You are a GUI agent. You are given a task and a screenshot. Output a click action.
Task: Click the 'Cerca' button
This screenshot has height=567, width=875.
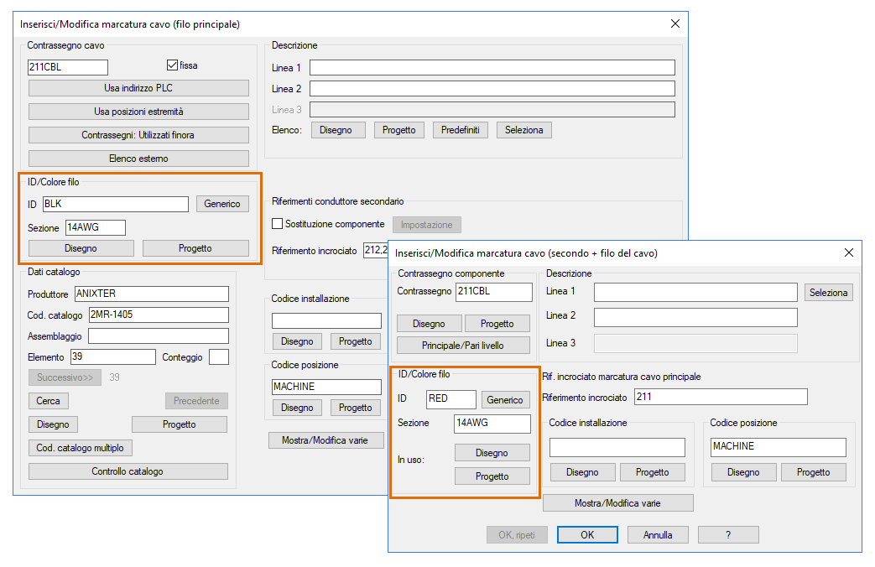(x=48, y=401)
